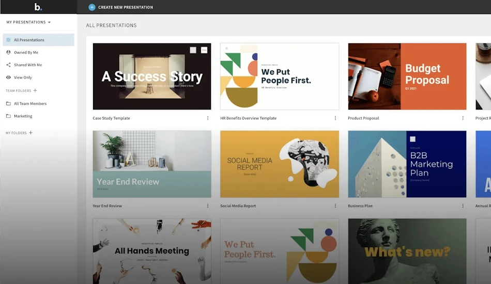Click the Beautiful.ai logo icon

click(x=38, y=7)
